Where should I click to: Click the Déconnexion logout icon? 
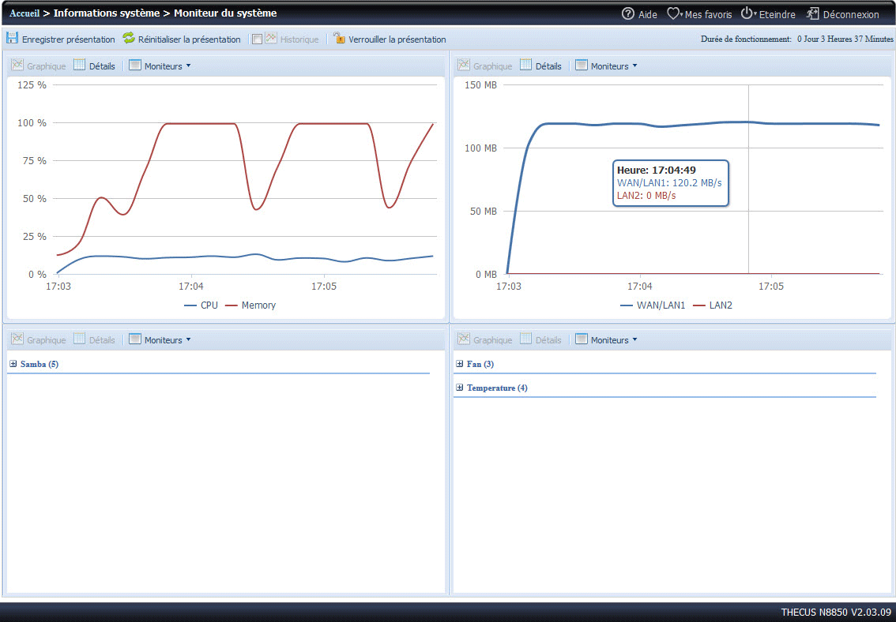point(812,13)
